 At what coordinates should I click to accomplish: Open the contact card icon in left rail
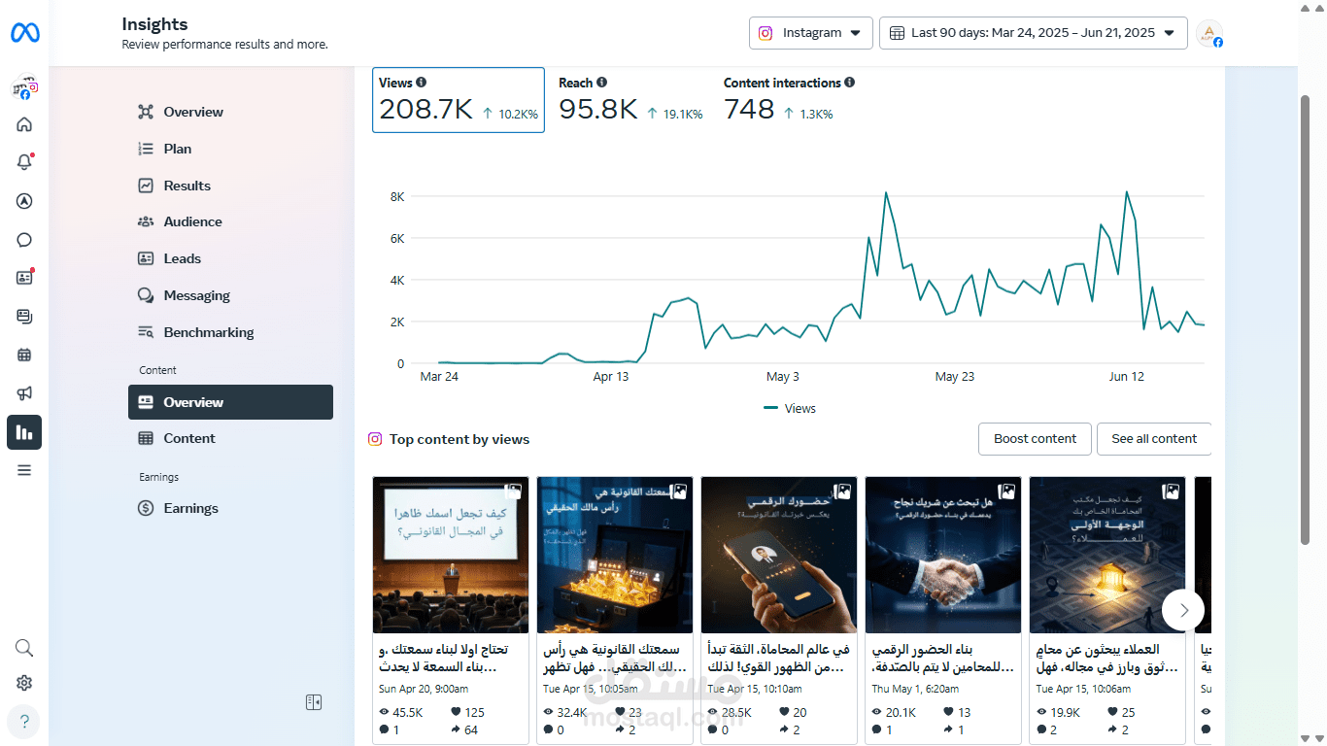point(24,278)
